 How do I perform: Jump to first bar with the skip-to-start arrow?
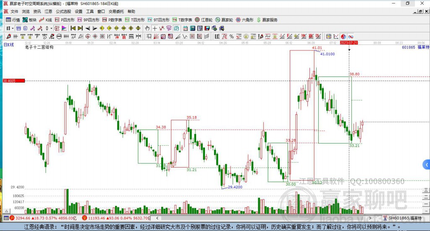pos(73,28)
